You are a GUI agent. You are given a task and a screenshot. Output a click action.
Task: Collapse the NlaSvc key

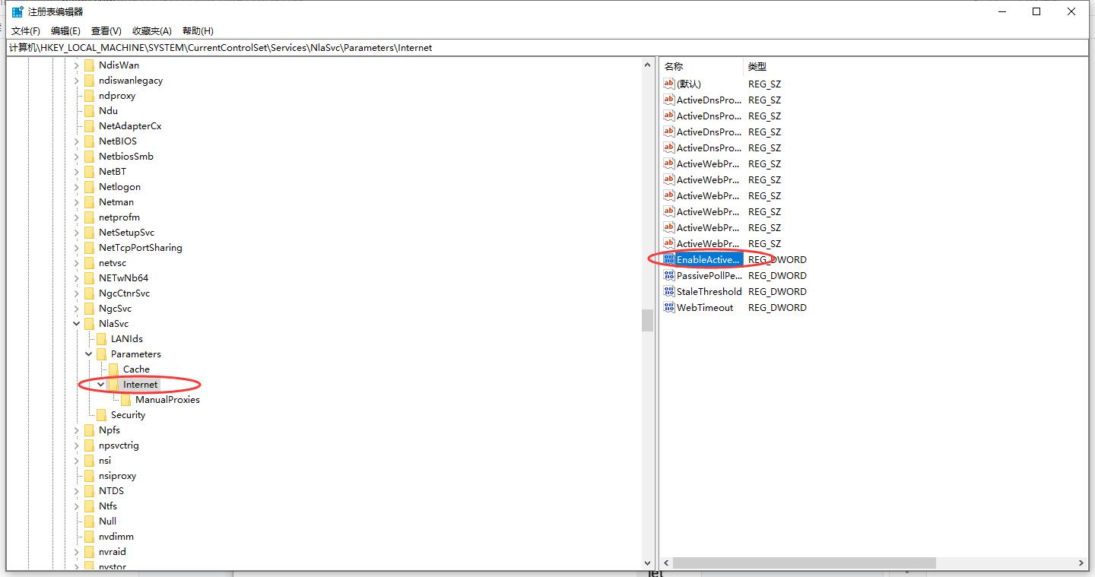pyautogui.click(x=77, y=324)
